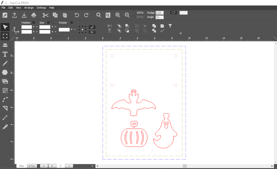Image resolution: width=277 pixels, height=169 pixels.
Task: Click the plus duplicate-apply button
Action: coord(92,32)
